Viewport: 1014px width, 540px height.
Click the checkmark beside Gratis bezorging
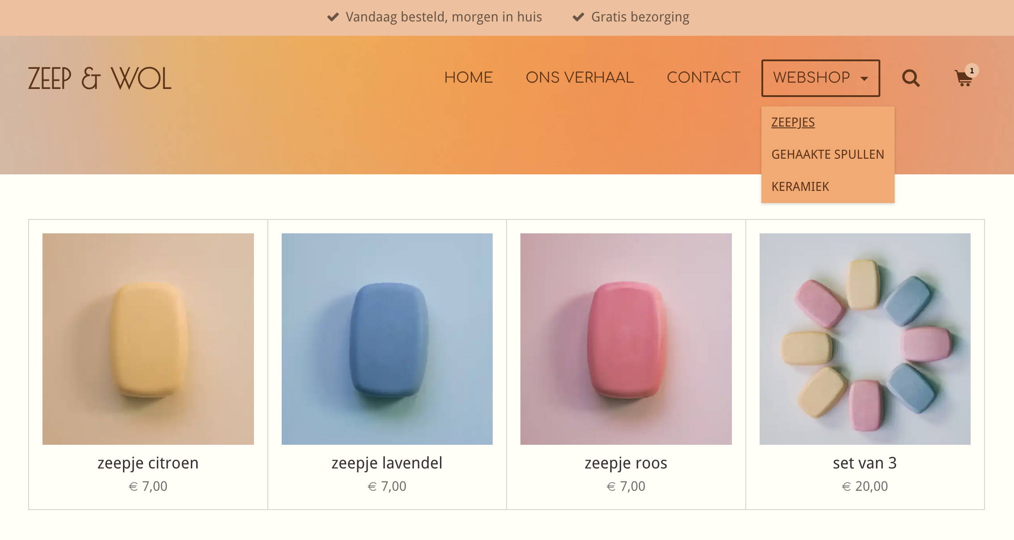tap(579, 17)
